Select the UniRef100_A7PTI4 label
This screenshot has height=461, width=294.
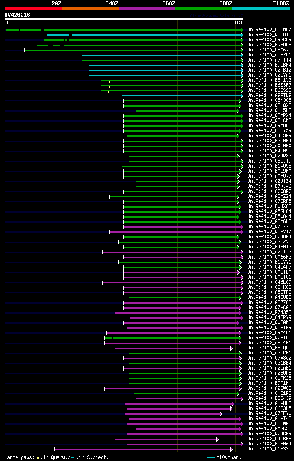(269, 60)
